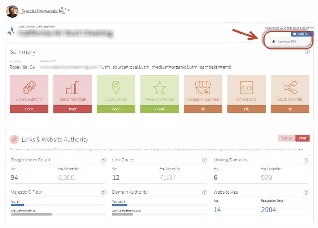
Task: Open the Actions dropdown button
Action: coord(302,34)
